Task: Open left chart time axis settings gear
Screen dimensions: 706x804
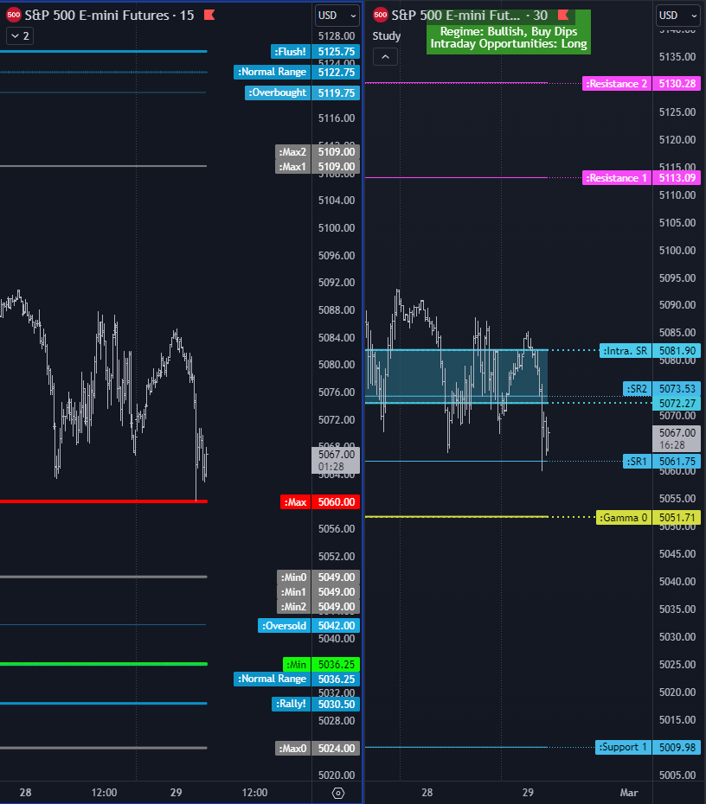Action: click(x=338, y=793)
